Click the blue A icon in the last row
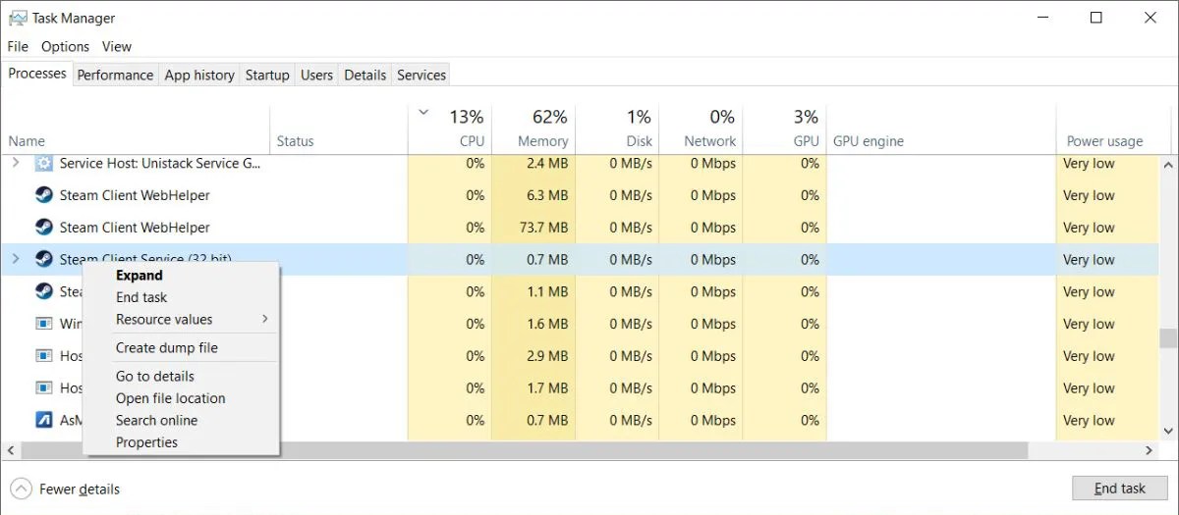1179x515 pixels. pos(43,420)
